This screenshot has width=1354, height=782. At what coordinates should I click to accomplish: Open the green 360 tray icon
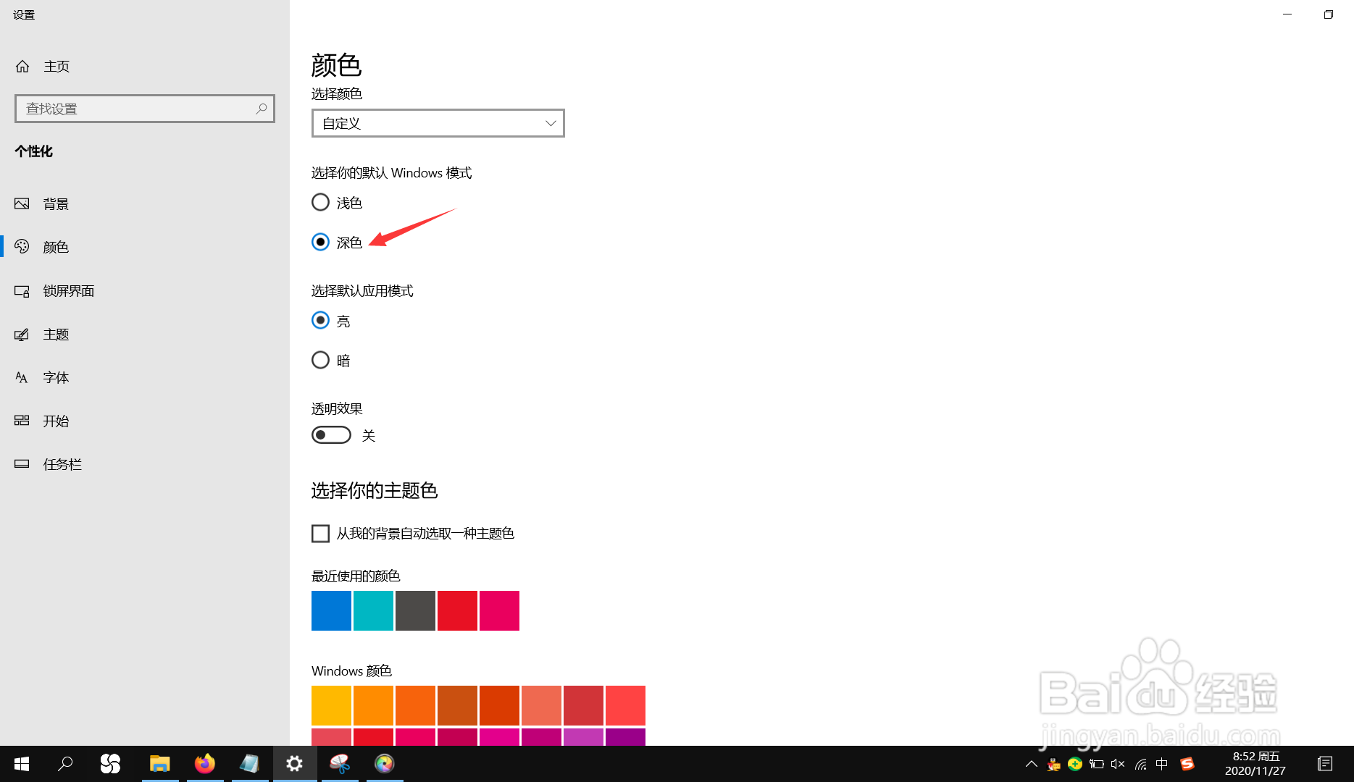pyautogui.click(x=1075, y=764)
